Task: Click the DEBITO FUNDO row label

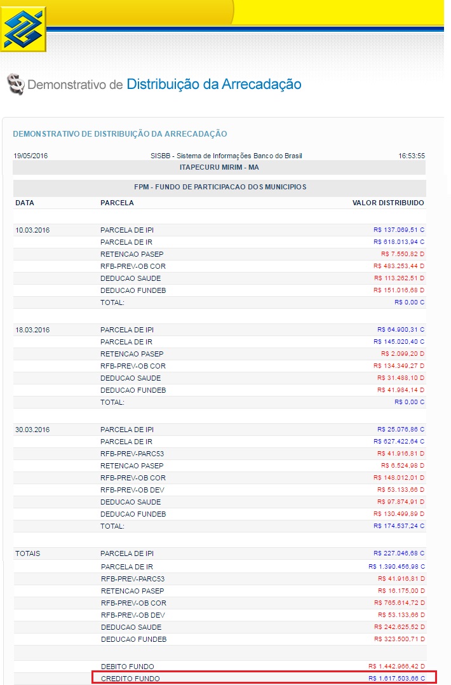Action: pos(127,667)
